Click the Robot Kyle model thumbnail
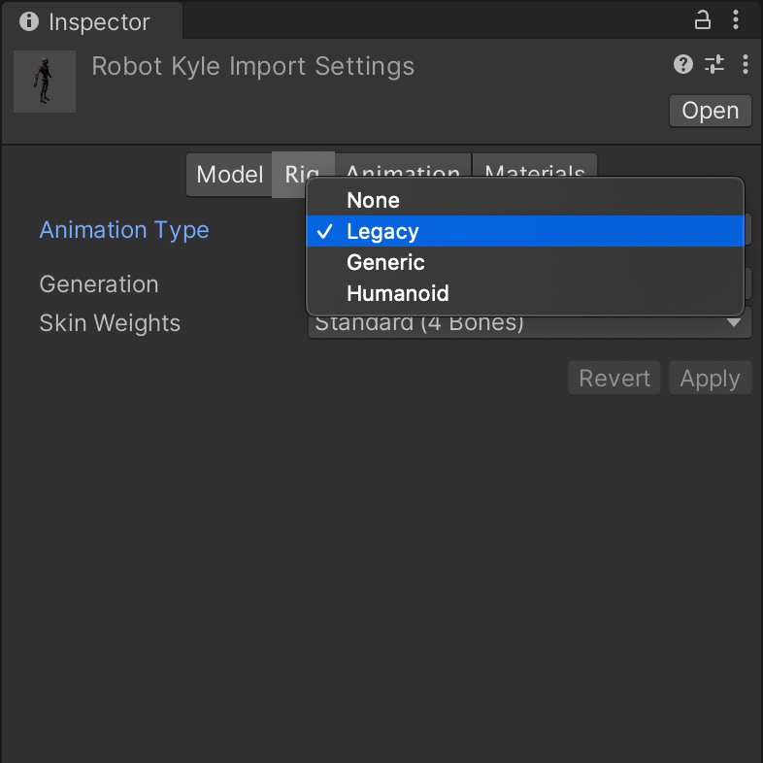Viewport: 763px width, 763px height. (45, 82)
